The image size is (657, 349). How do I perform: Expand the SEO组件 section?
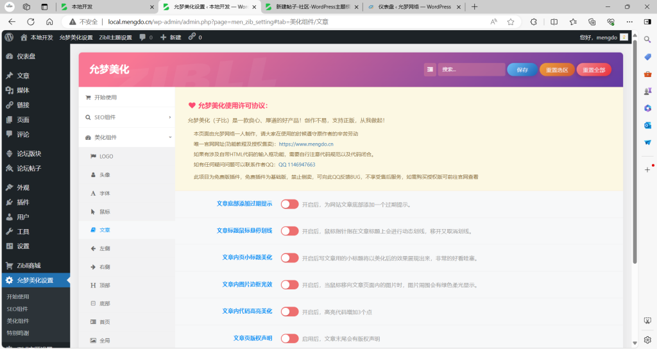(x=126, y=117)
